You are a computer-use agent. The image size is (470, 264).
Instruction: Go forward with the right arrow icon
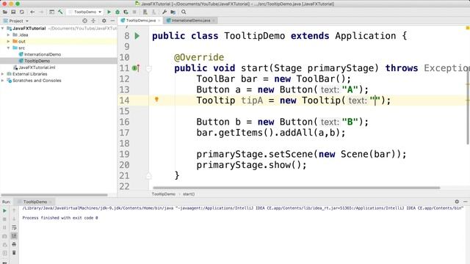click(x=41, y=12)
